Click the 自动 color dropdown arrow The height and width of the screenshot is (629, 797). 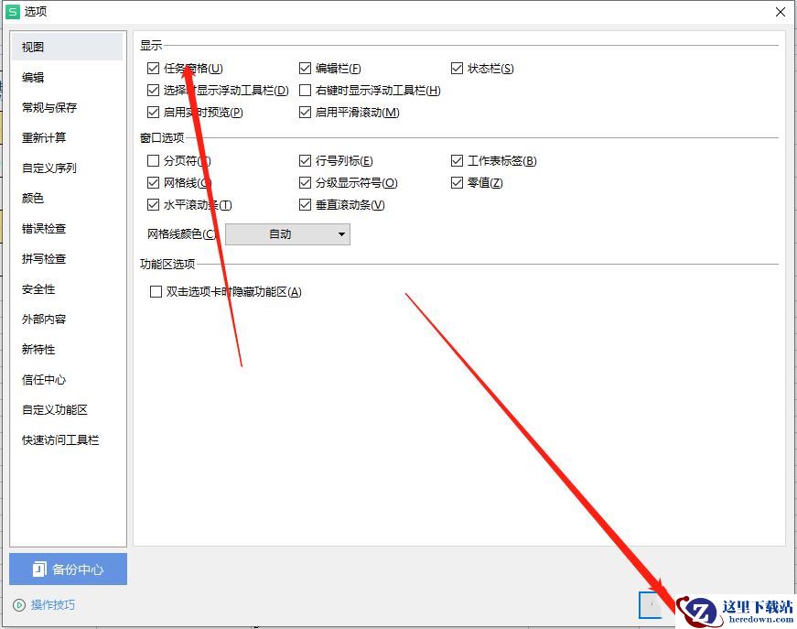(x=341, y=234)
